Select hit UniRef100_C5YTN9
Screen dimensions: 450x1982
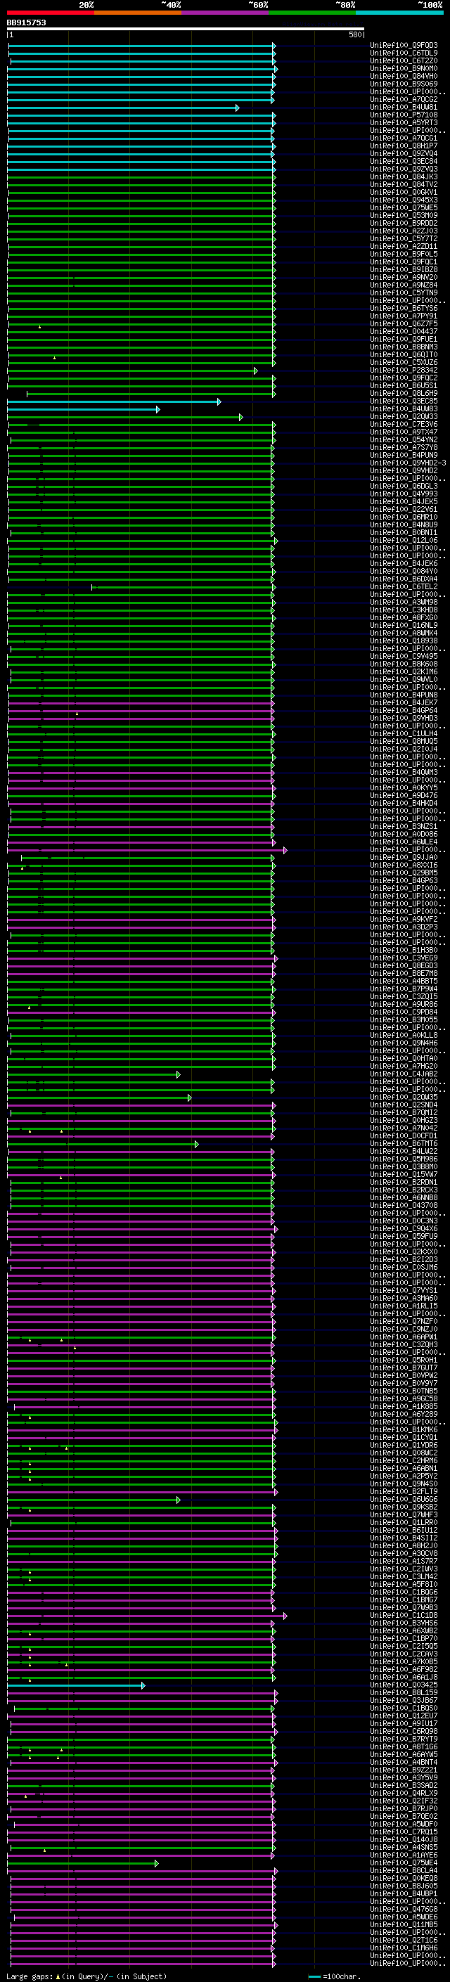click(x=404, y=292)
